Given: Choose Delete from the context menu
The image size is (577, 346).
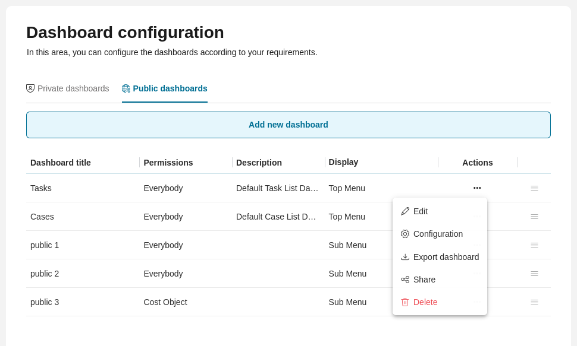Looking at the screenshot, I should tap(425, 302).
